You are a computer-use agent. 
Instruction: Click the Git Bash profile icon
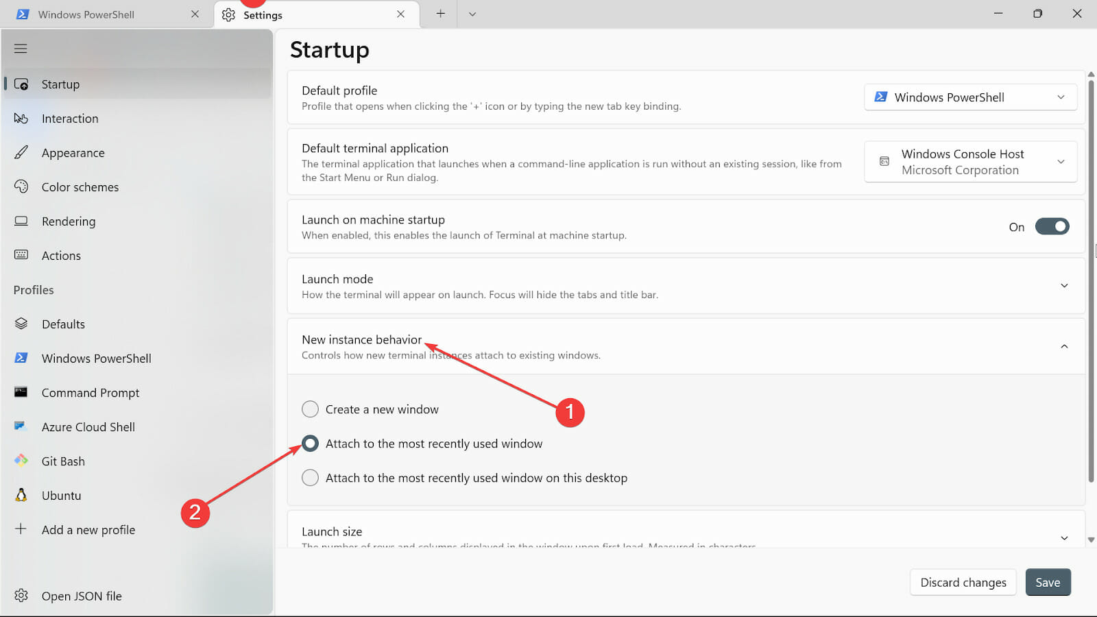pyautogui.click(x=21, y=461)
